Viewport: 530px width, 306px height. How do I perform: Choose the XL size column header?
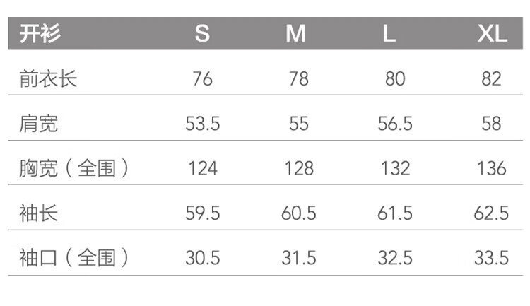[x=492, y=33]
